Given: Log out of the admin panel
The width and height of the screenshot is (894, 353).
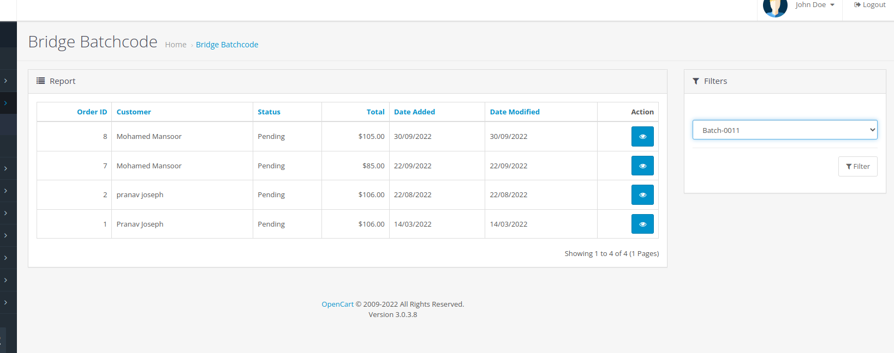Looking at the screenshot, I should tap(869, 5).
